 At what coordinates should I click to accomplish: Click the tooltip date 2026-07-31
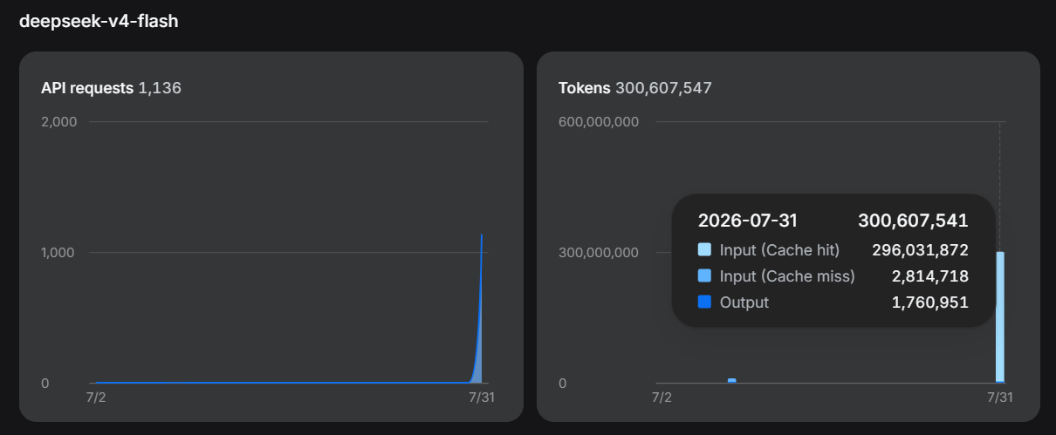pyautogui.click(x=748, y=221)
